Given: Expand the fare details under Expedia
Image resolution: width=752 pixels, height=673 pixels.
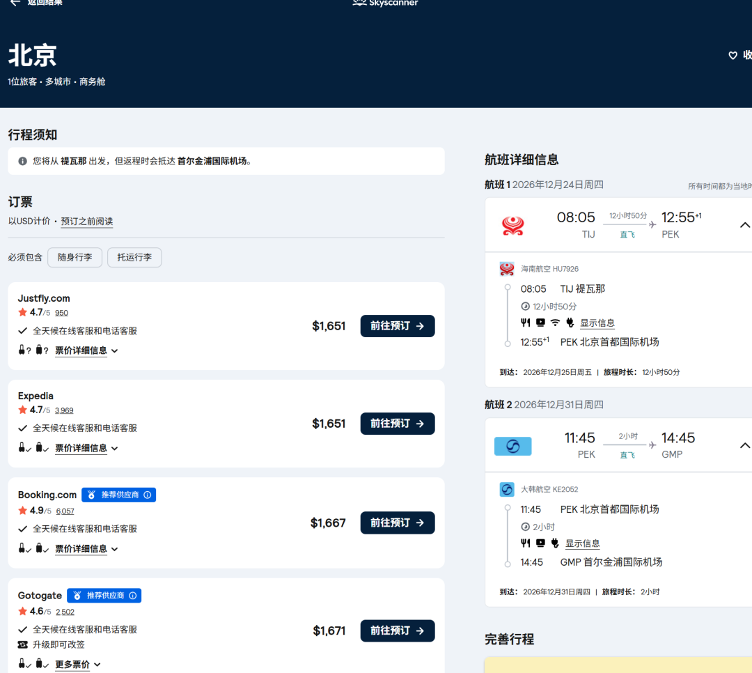Looking at the screenshot, I should (x=86, y=448).
